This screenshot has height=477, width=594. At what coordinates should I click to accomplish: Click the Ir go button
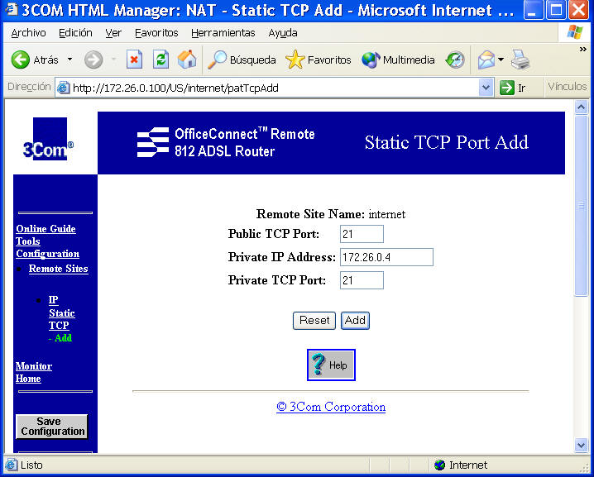click(x=513, y=88)
